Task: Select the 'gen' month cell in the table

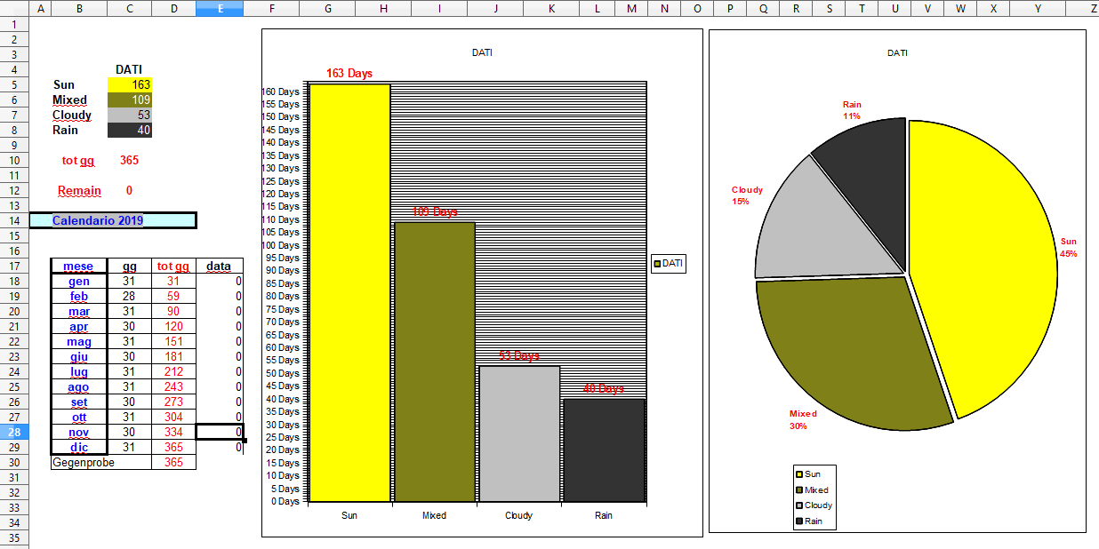Action: [x=79, y=281]
